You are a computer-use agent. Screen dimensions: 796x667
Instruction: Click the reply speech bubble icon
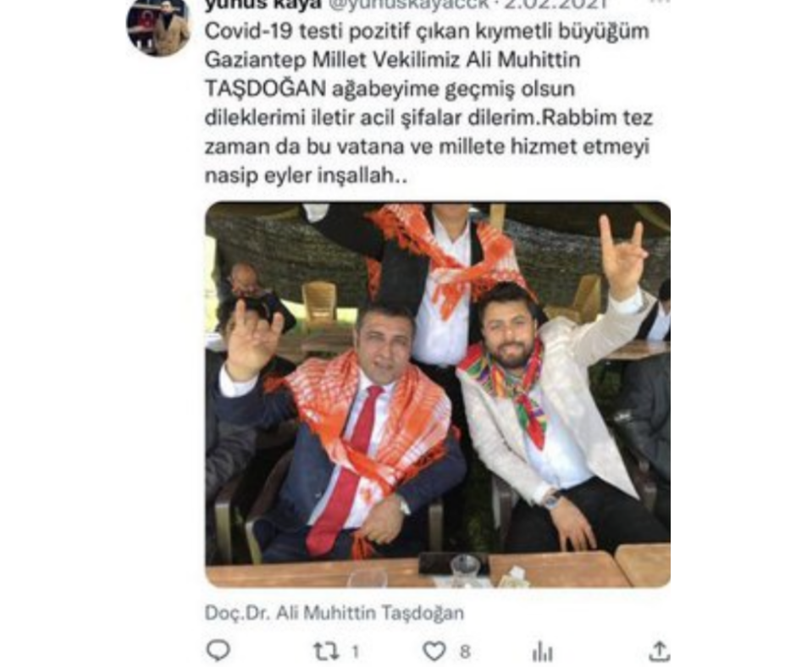218,650
